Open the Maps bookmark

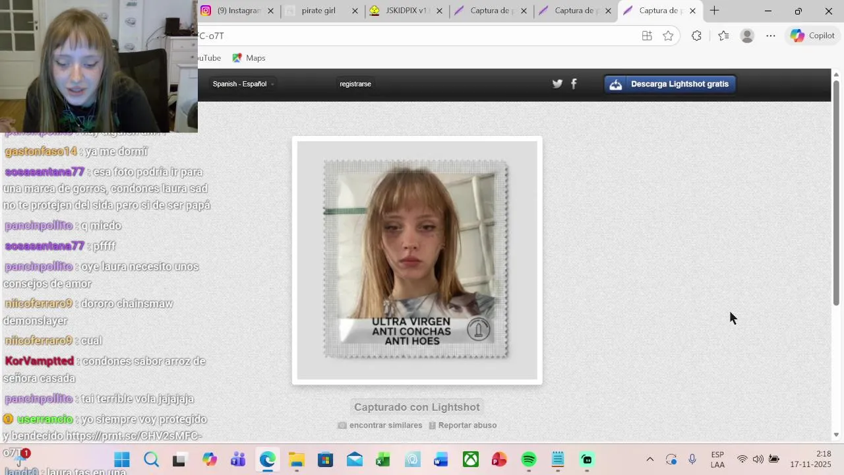pos(249,58)
